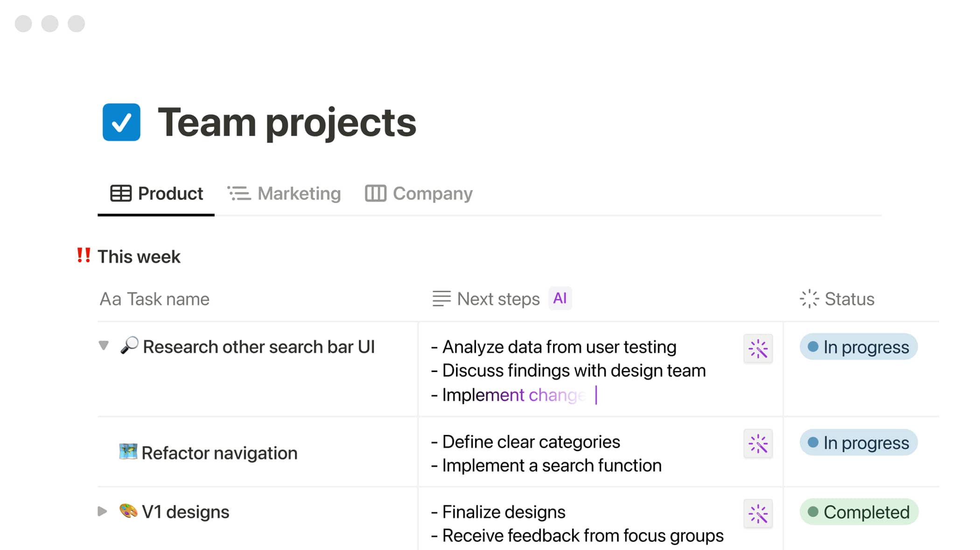Click the blue checkbox page icon

[x=121, y=122]
